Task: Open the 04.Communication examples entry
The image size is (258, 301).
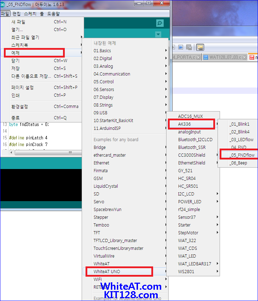Action: (x=125, y=74)
